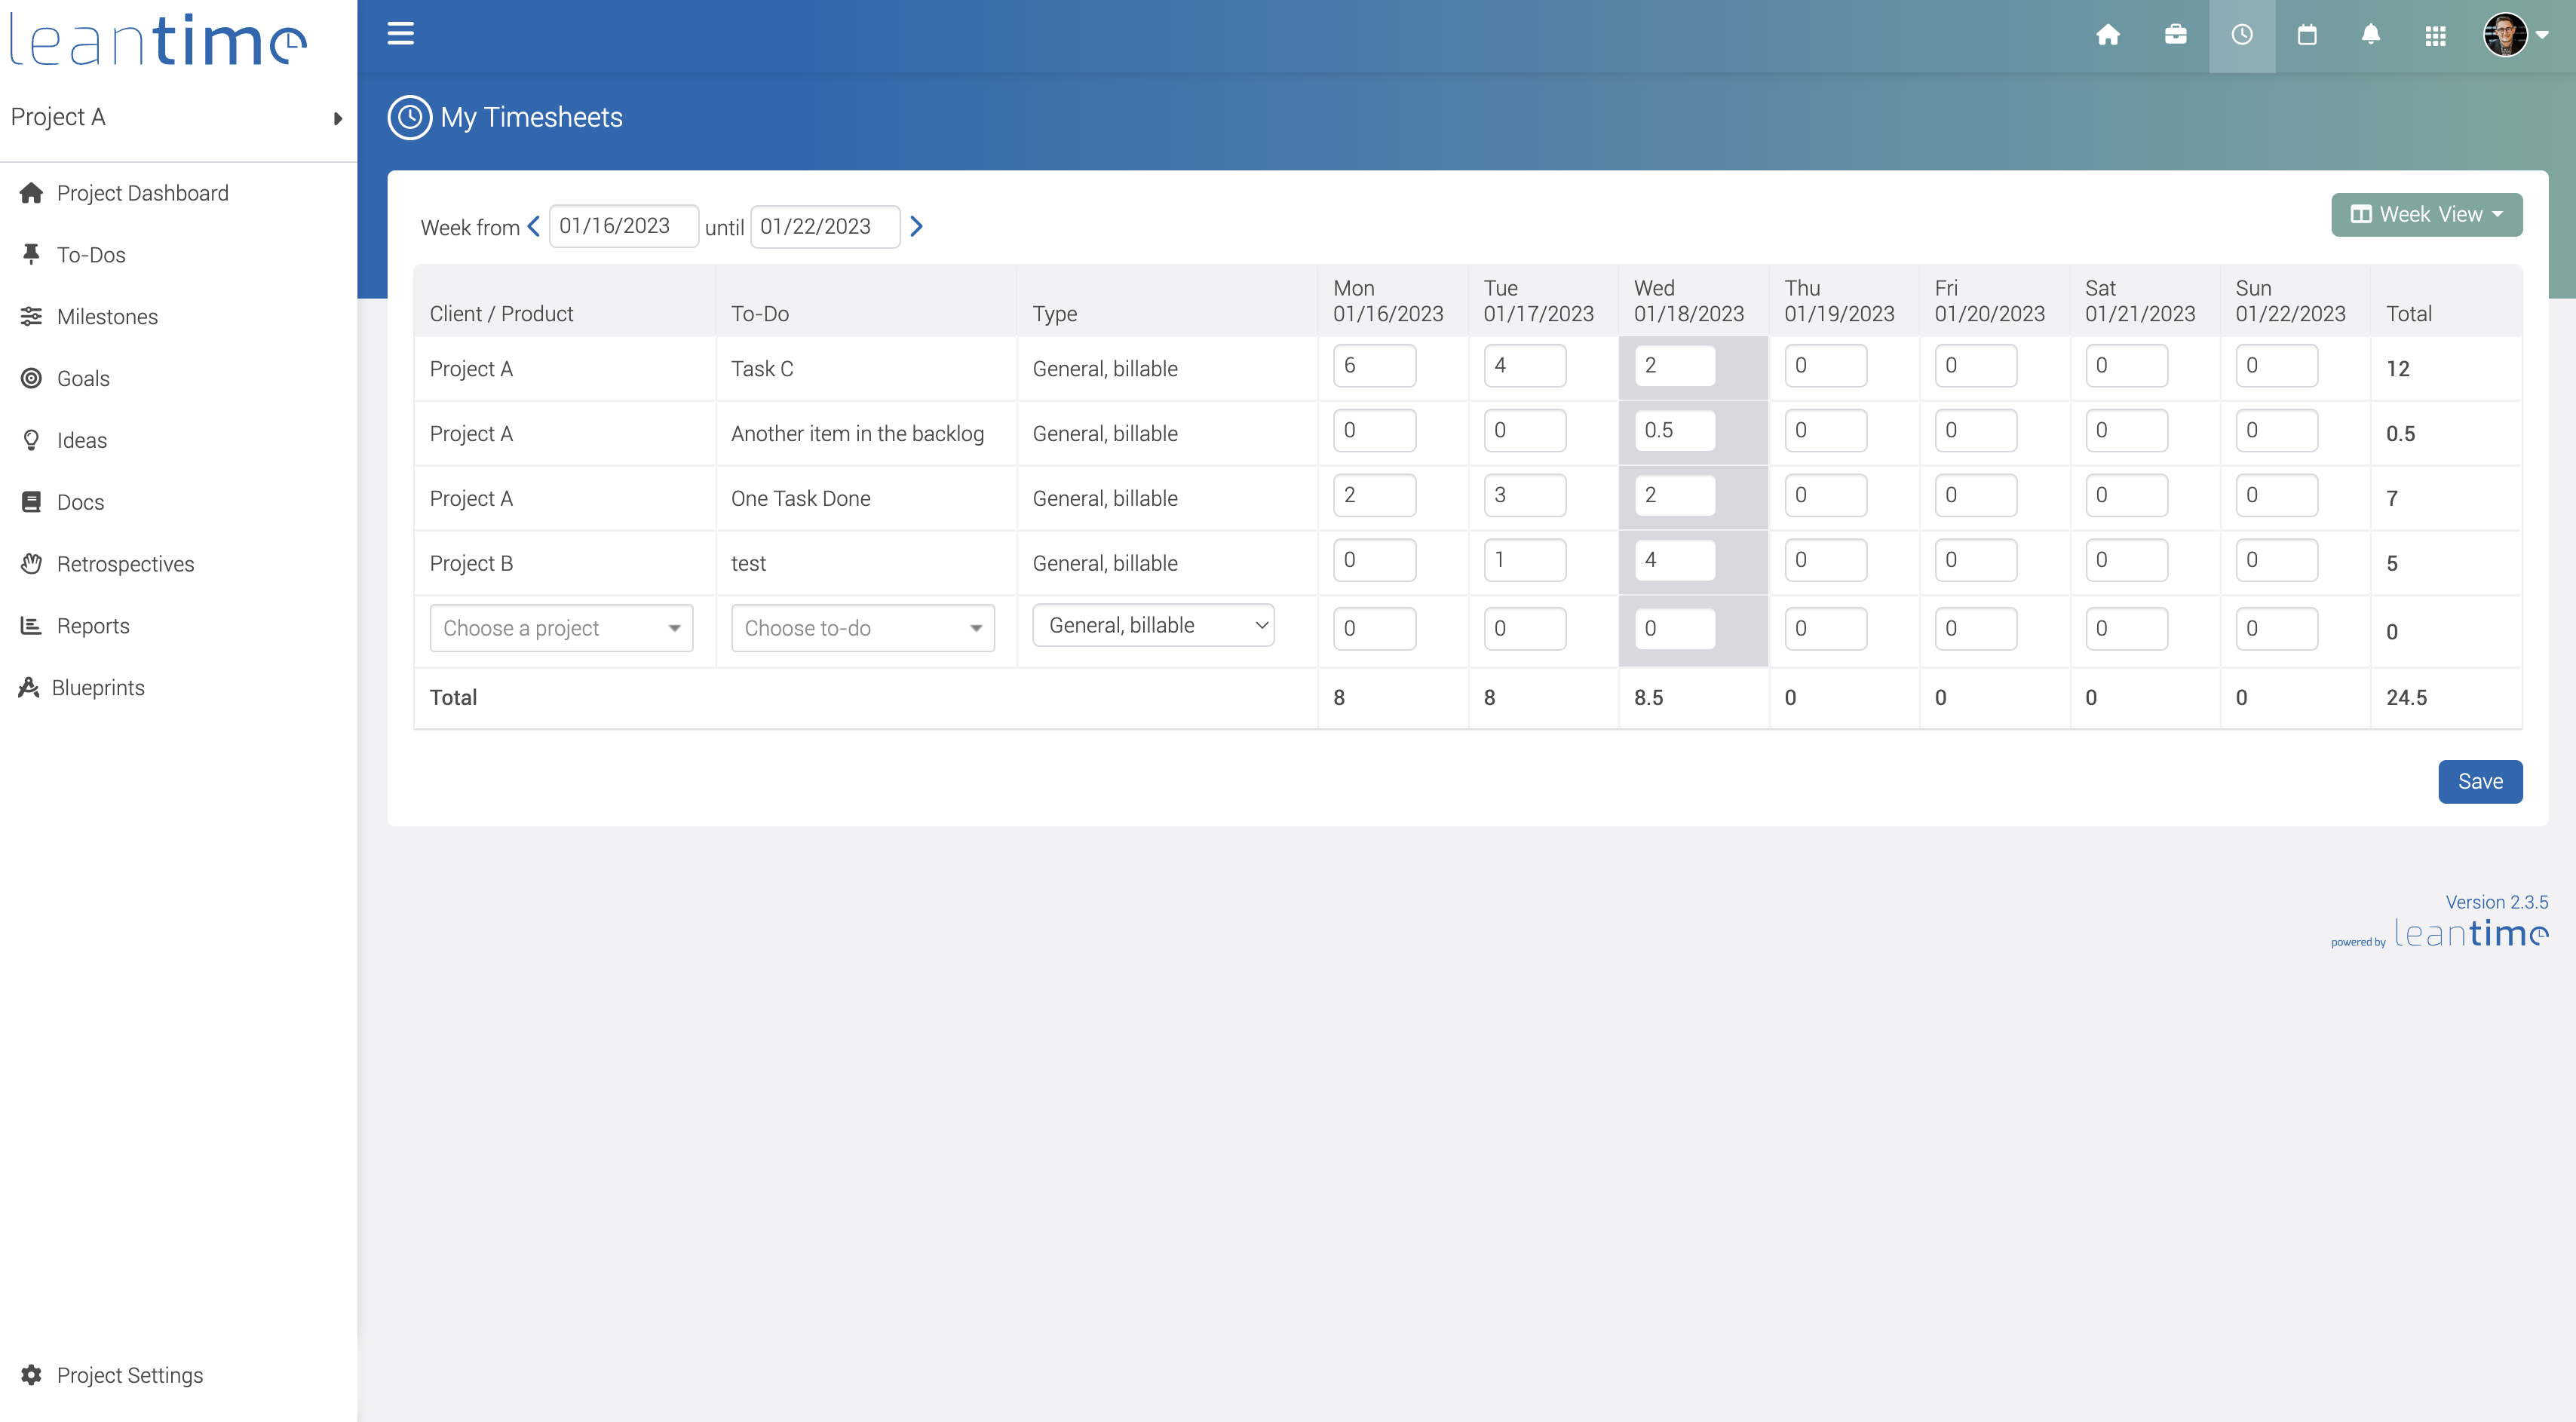Open the apps grid icon
2576x1422 pixels.
(2435, 36)
